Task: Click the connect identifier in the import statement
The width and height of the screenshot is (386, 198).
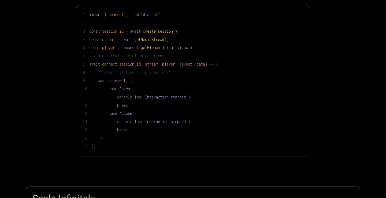Action: (116, 15)
